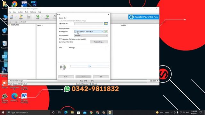Select the 04_09_2022 tree item

[x=15, y=25]
